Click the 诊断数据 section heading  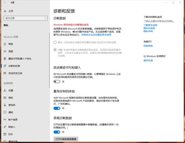click(60, 19)
